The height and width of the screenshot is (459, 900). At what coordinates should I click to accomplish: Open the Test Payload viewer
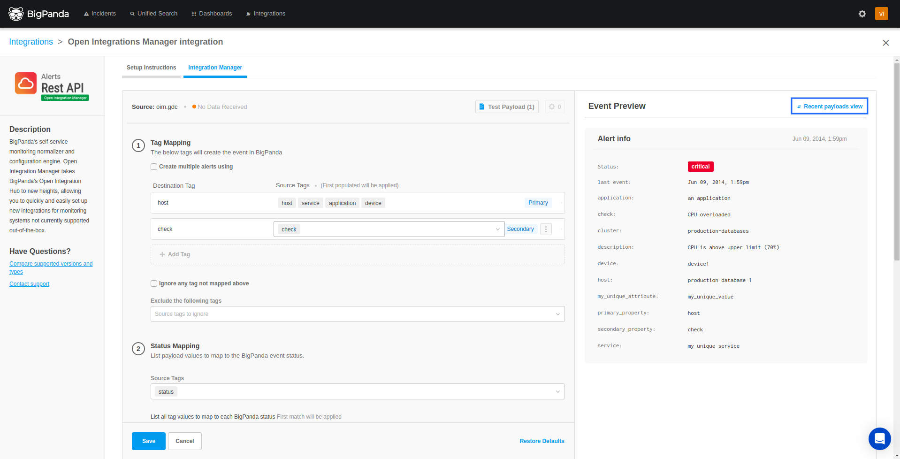click(506, 107)
